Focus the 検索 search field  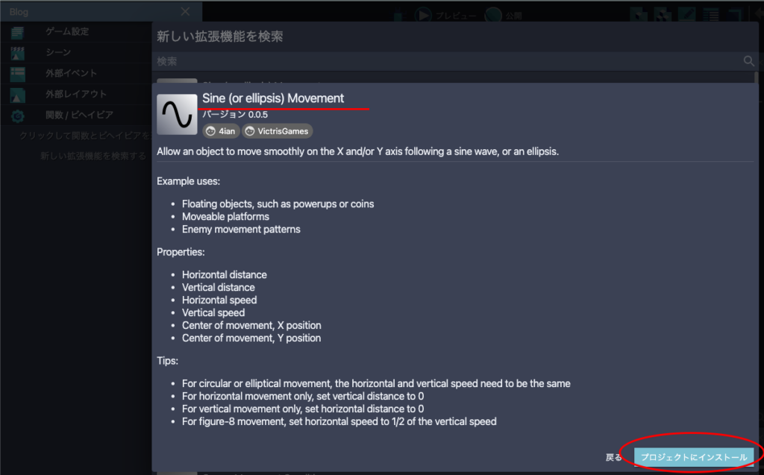coord(448,61)
